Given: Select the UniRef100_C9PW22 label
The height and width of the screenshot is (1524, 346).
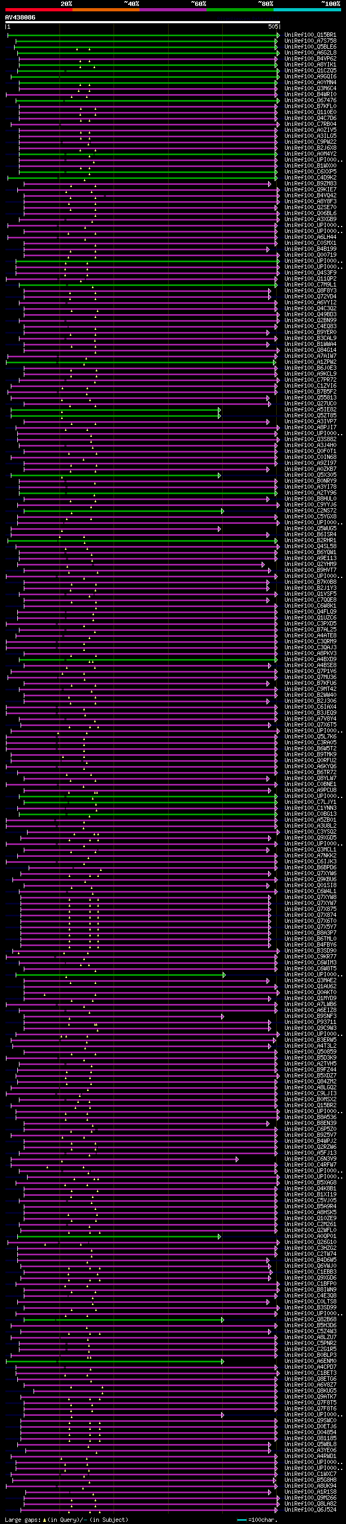Looking at the screenshot, I should click(x=310, y=142).
